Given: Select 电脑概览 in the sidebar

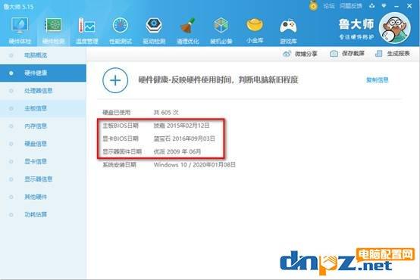Looking at the screenshot, I should click(x=43, y=55).
